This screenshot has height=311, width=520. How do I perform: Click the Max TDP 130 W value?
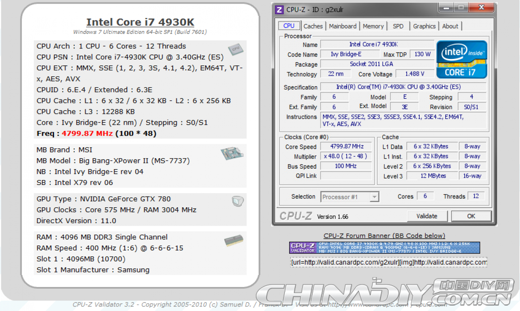tap(422, 54)
